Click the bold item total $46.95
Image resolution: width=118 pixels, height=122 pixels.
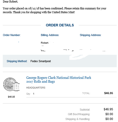(109, 93)
